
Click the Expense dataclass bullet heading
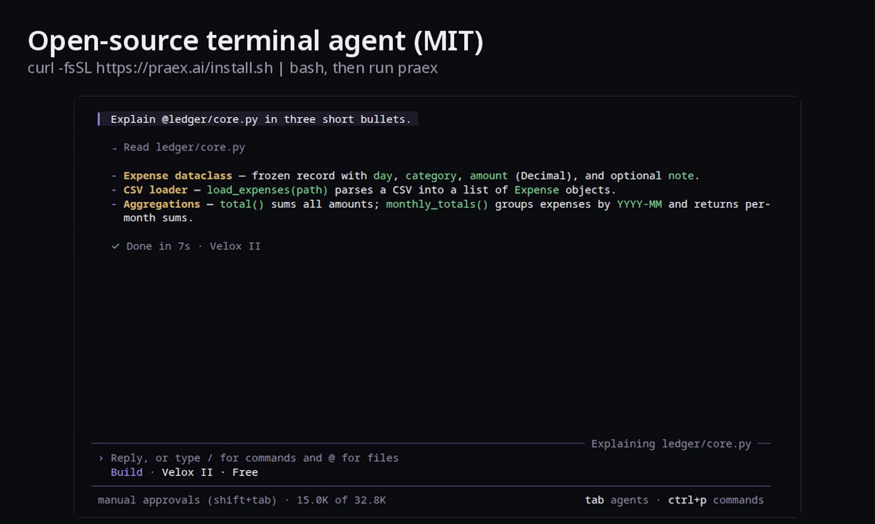(178, 176)
